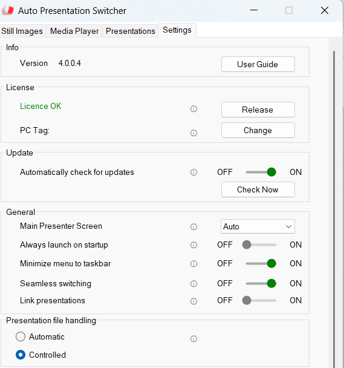Show info for Seamless switching

tap(193, 284)
